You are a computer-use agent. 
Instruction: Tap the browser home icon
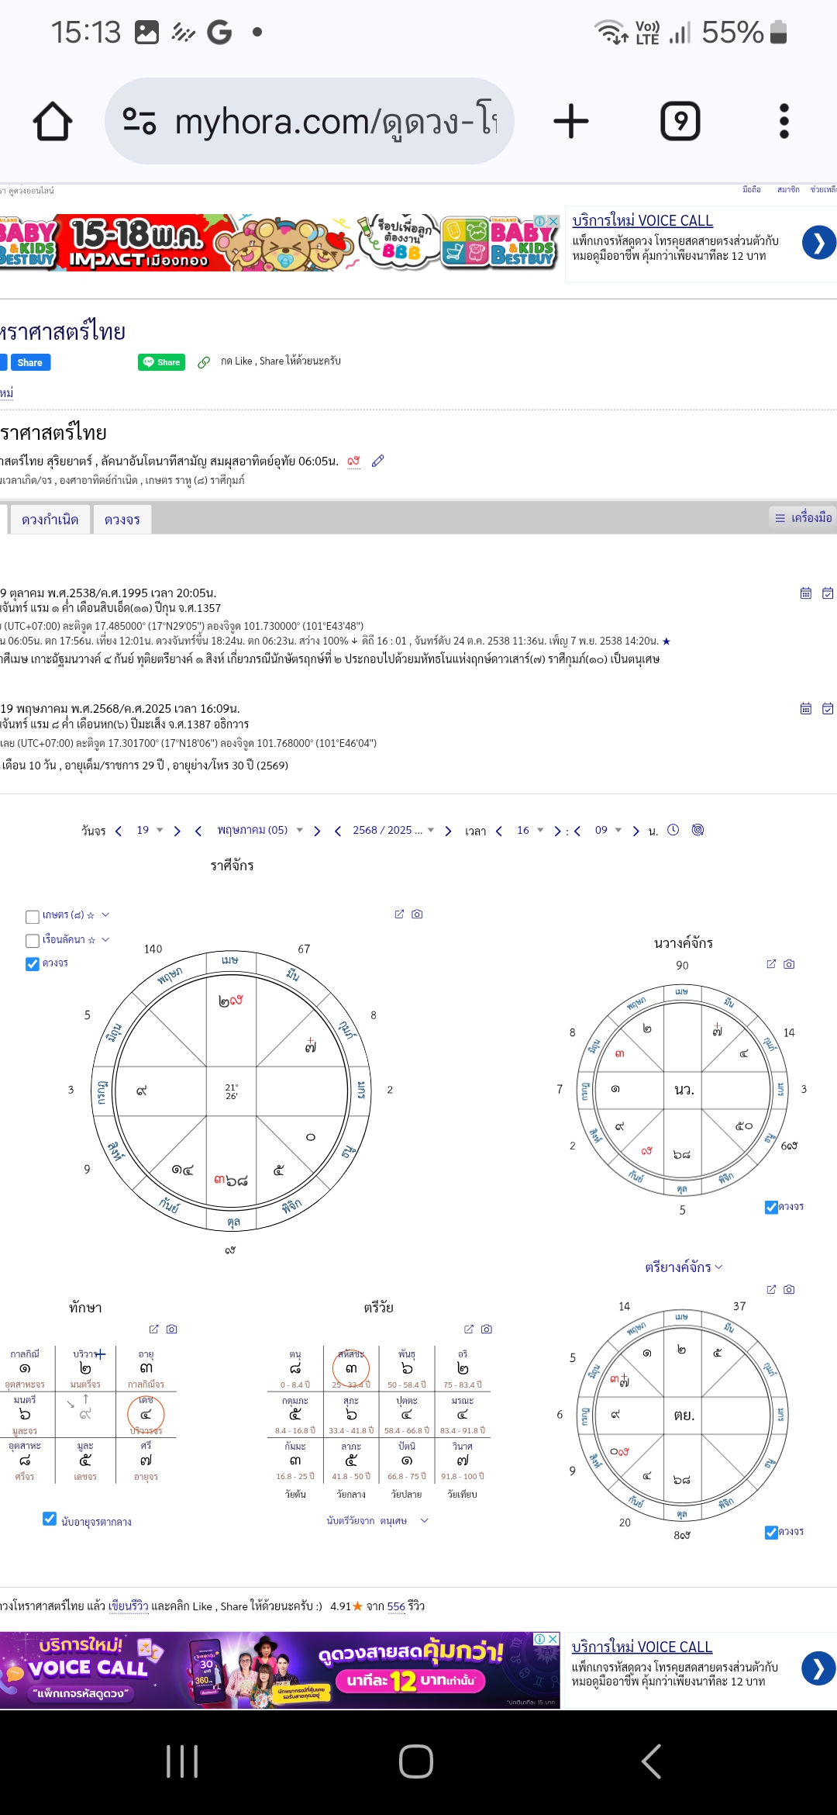pyautogui.click(x=53, y=122)
